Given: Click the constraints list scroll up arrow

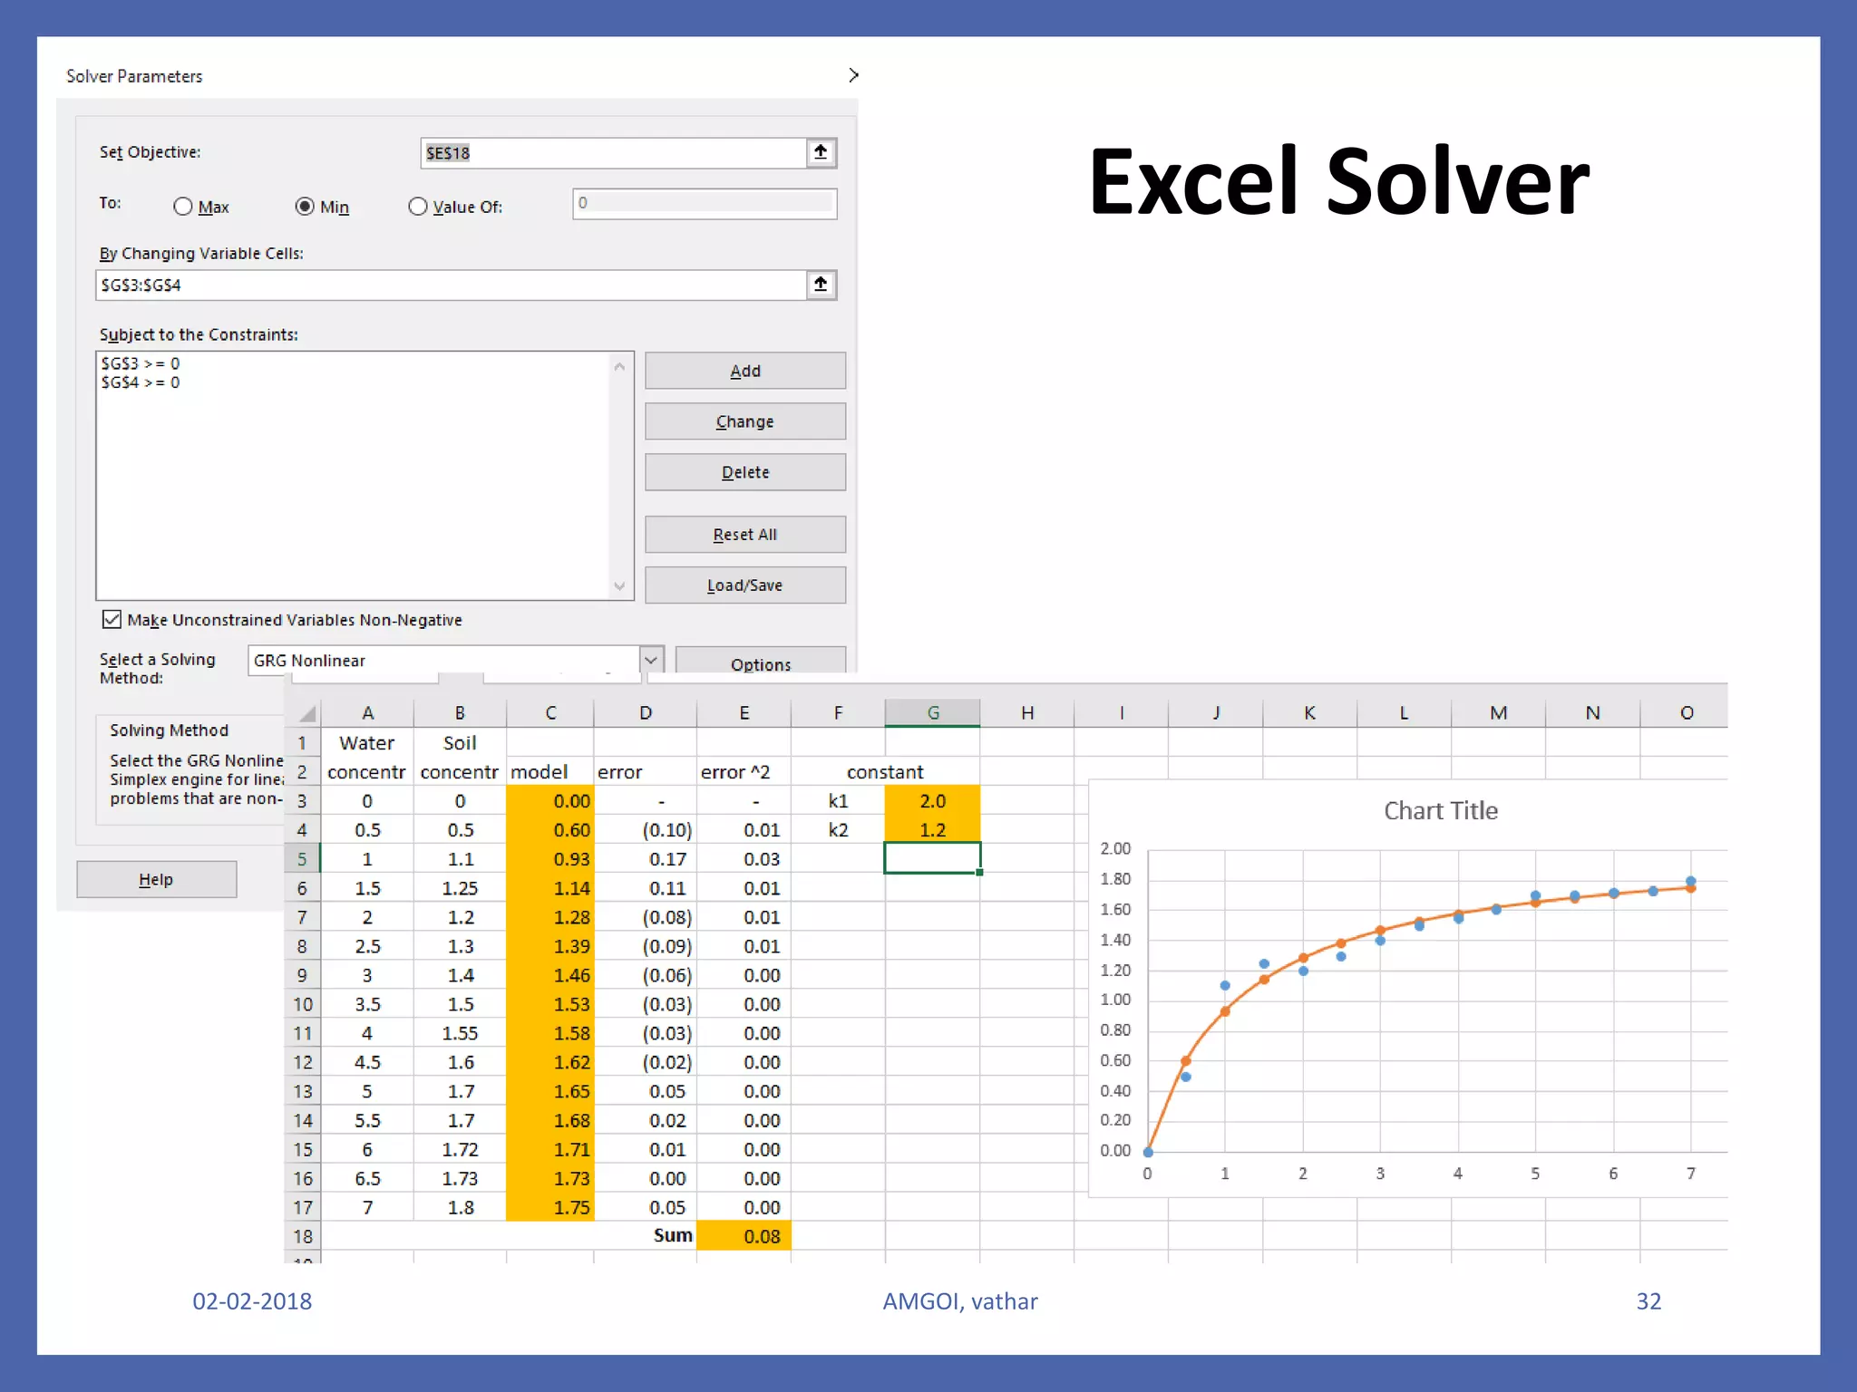Looking at the screenshot, I should [619, 367].
